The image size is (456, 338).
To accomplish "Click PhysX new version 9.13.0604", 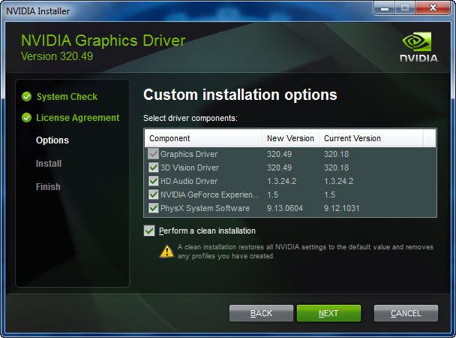I will pos(285,208).
